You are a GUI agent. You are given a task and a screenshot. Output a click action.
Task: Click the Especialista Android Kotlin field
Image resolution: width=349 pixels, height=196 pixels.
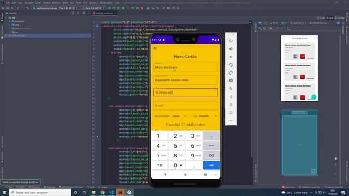click(x=185, y=80)
